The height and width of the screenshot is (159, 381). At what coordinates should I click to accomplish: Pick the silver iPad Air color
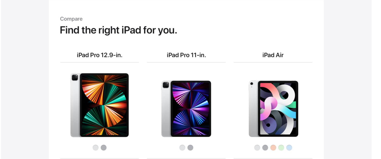click(x=257, y=148)
